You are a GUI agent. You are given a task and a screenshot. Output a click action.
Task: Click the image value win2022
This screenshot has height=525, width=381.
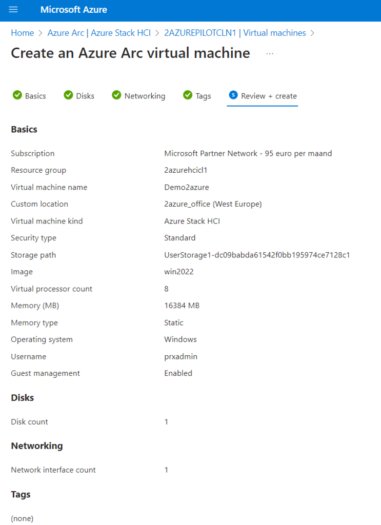179,272
